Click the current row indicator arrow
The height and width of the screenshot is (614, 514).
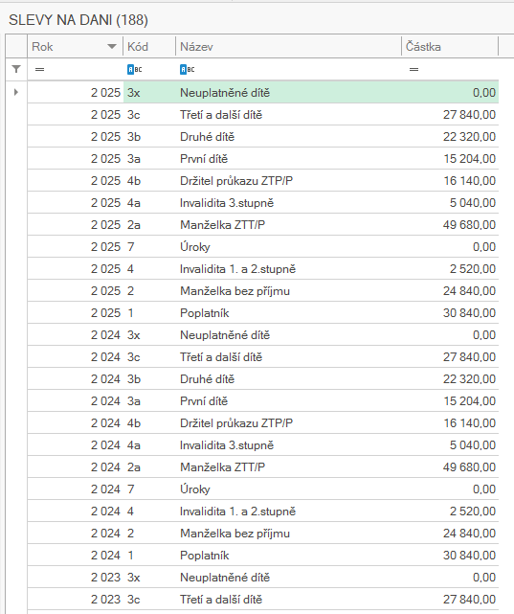click(x=16, y=92)
